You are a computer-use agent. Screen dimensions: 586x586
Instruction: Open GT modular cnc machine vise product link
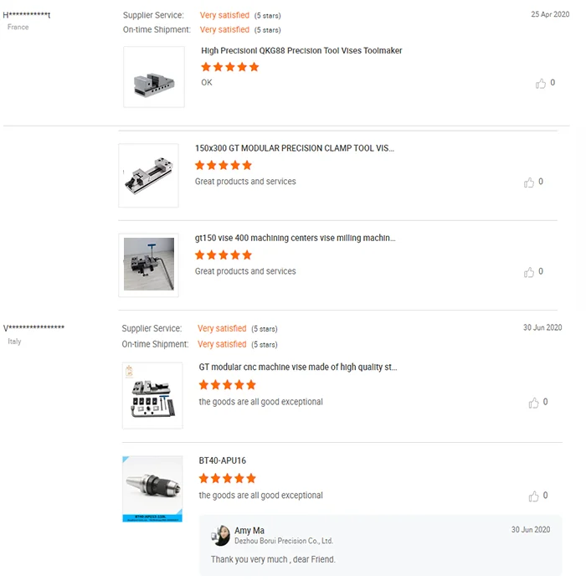click(298, 368)
